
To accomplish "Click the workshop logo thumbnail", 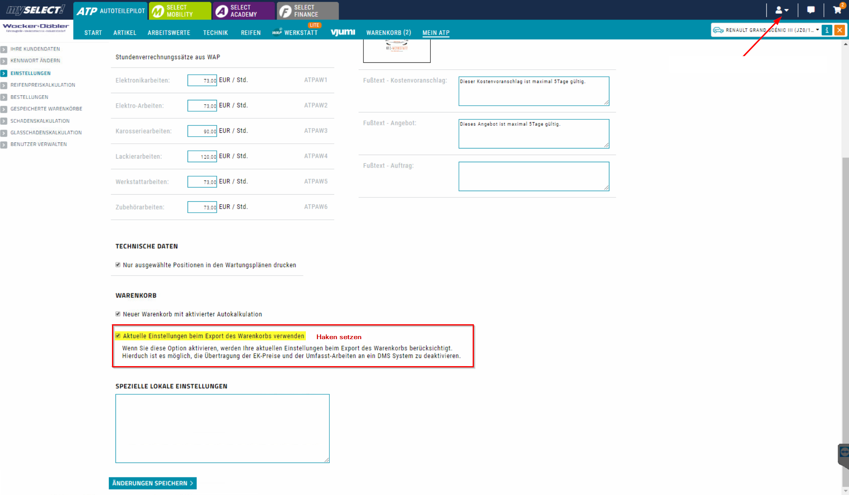I will pyautogui.click(x=397, y=51).
